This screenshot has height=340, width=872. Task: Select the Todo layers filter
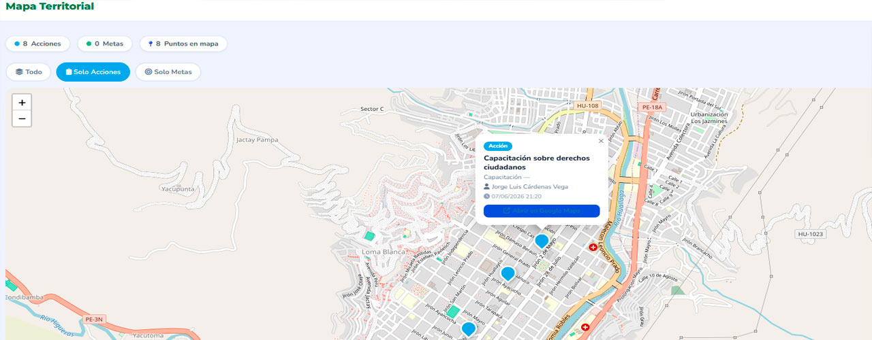tap(29, 72)
